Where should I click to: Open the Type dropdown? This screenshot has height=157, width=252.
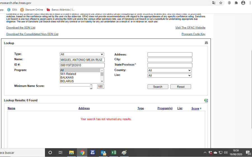tap(82, 54)
